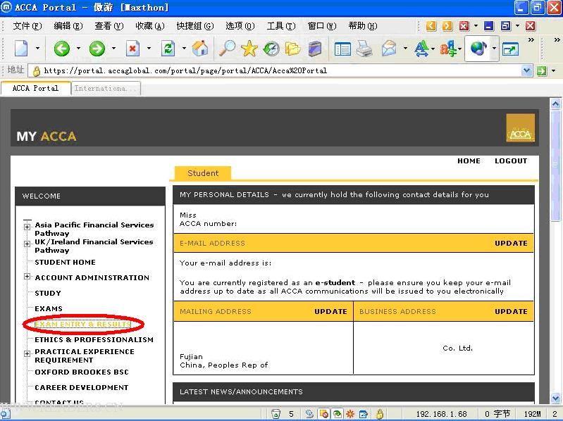Open Favorites with the star icon

point(249,48)
